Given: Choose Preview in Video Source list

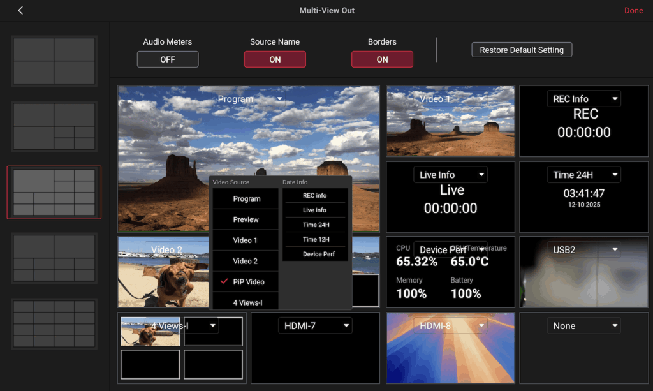Looking at the screenshot, I should (246, 219).
